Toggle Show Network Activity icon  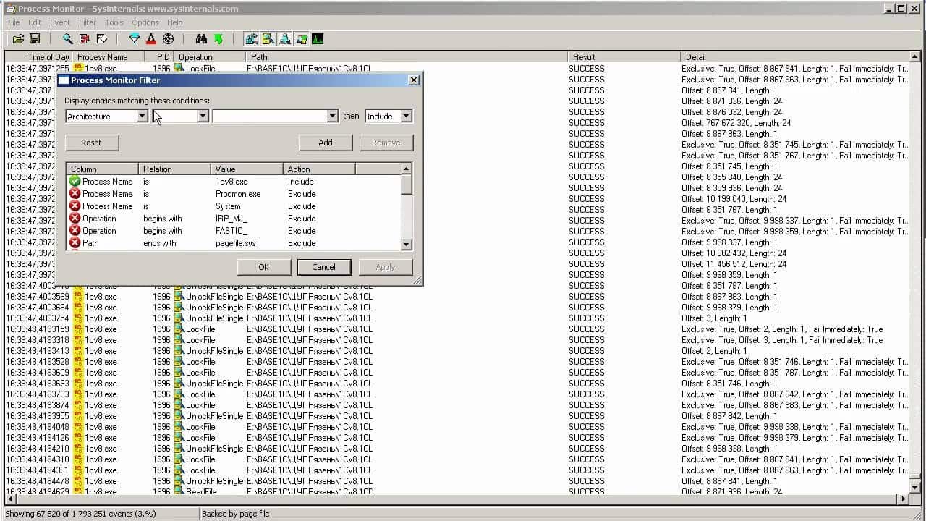pyautogui.click(x=284, y=39)
